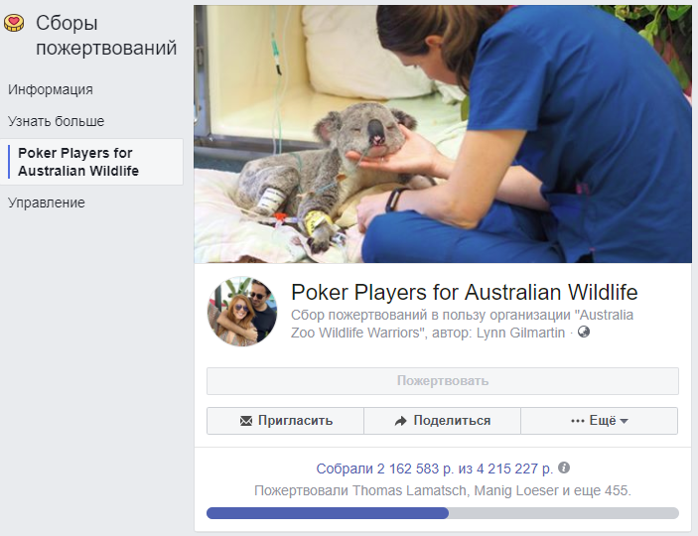Click the Пожертвовать donate button

pyautogui.click(x=443, y=381)
